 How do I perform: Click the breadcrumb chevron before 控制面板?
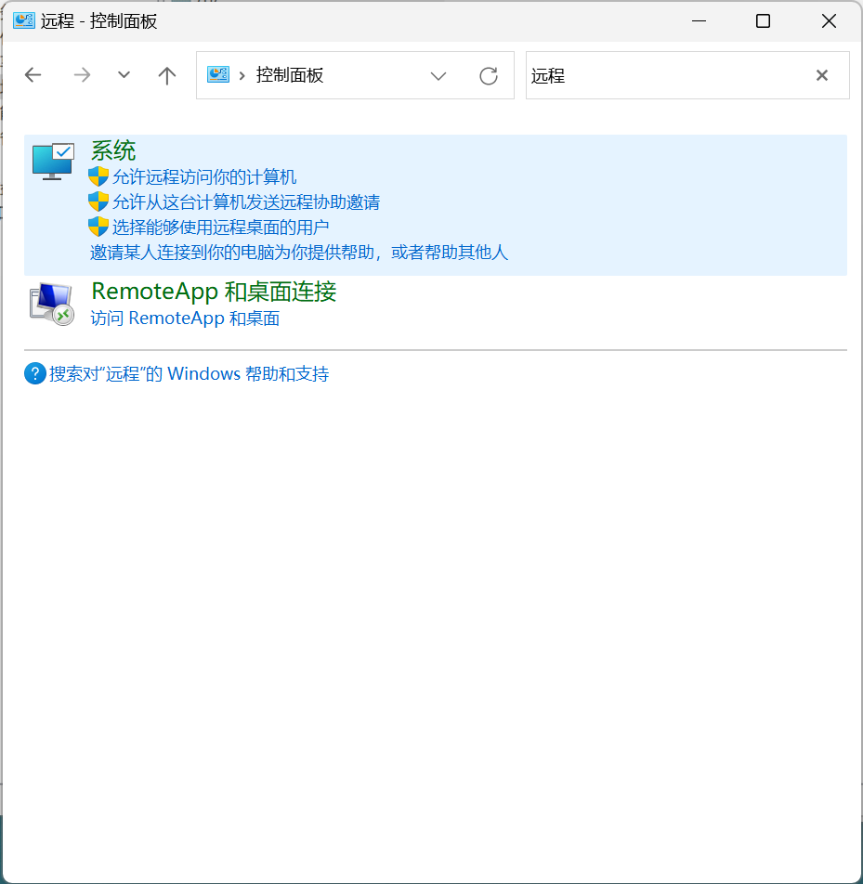(242, 75)
